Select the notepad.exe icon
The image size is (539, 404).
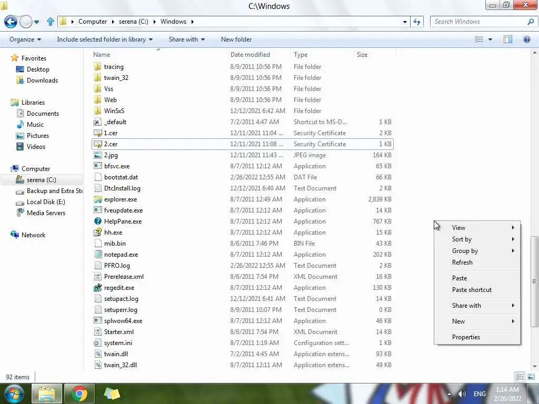[97, 255]
